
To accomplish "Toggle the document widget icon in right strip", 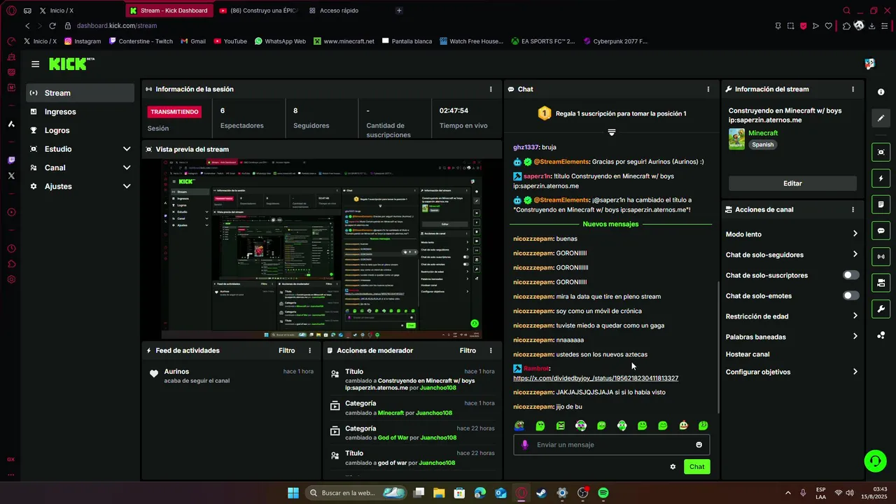I will (x=881, y=204).
